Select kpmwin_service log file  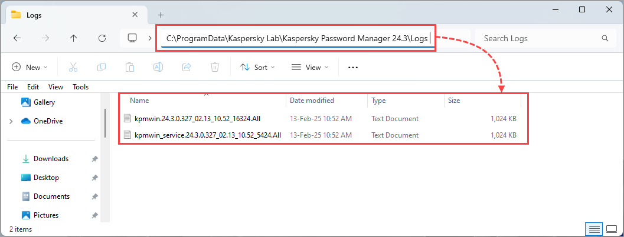tap(207, 135)
